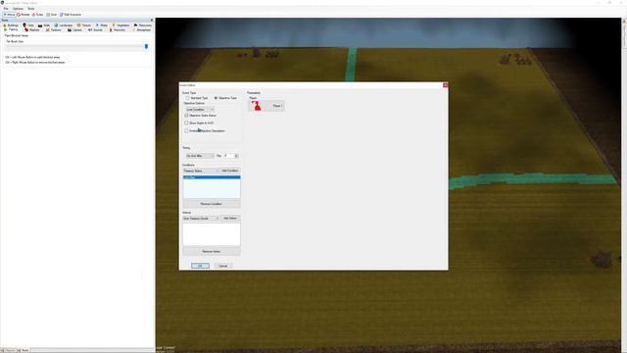Switch to the Landscape tool tab
627x353 pixels.
tap(64, 25)
